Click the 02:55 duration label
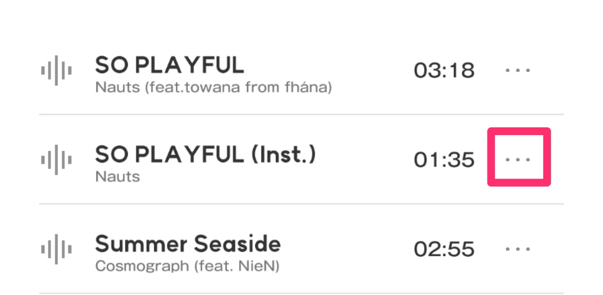 (444, 249)
